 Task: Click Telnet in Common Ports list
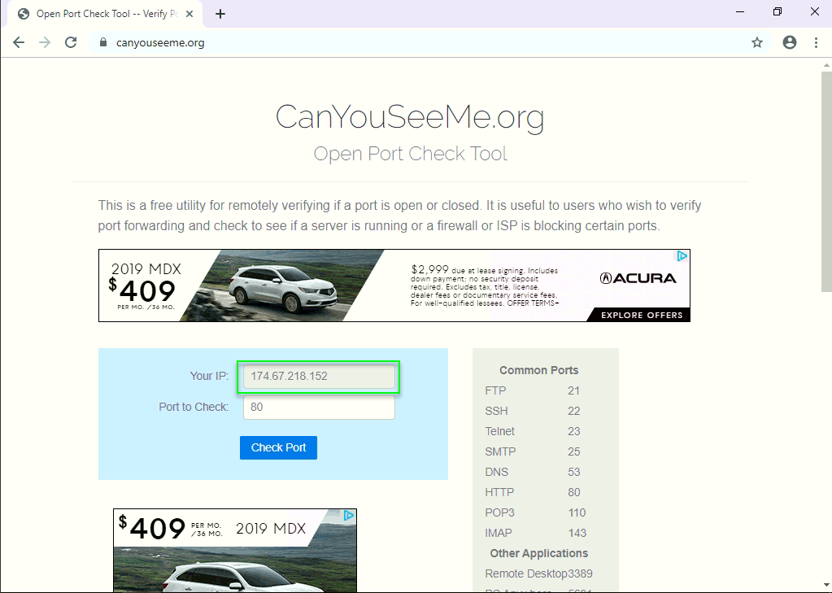pyautogui.click(x=500, y=431)
